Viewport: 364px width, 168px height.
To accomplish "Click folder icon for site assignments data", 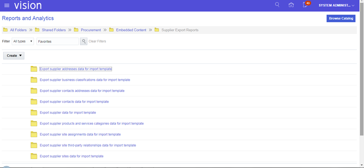I will point(34,134).
